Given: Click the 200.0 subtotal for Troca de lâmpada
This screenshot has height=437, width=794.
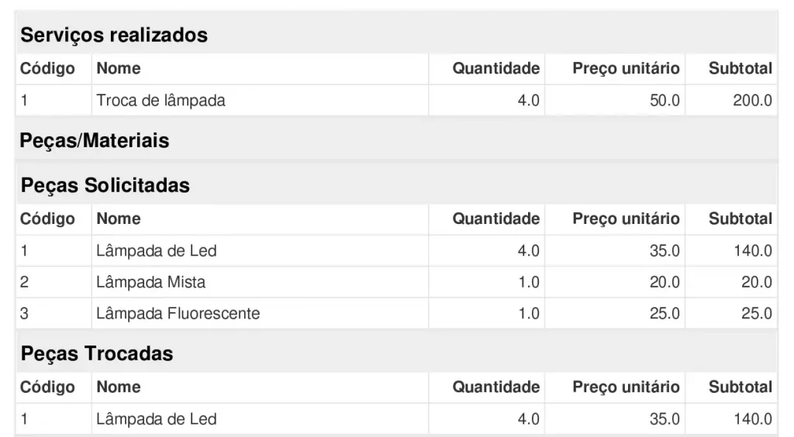Looking at the screenshot, I should [752, 101].
